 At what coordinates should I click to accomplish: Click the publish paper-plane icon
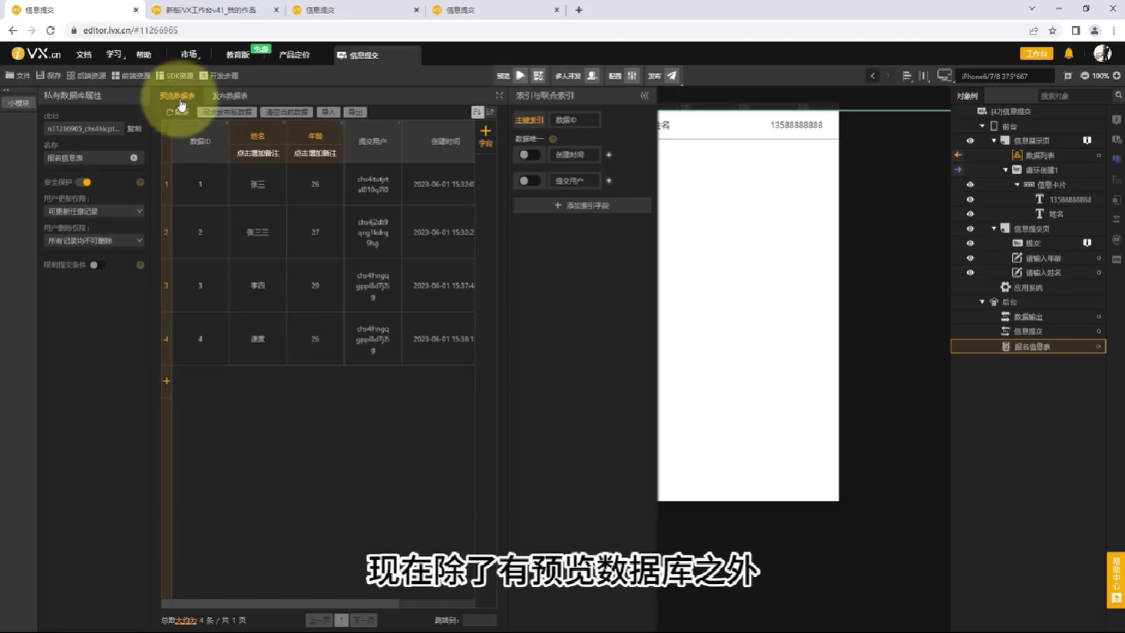[x=672, y=75]
